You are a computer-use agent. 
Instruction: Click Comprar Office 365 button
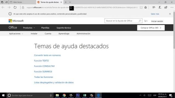(x=151, y=28)
